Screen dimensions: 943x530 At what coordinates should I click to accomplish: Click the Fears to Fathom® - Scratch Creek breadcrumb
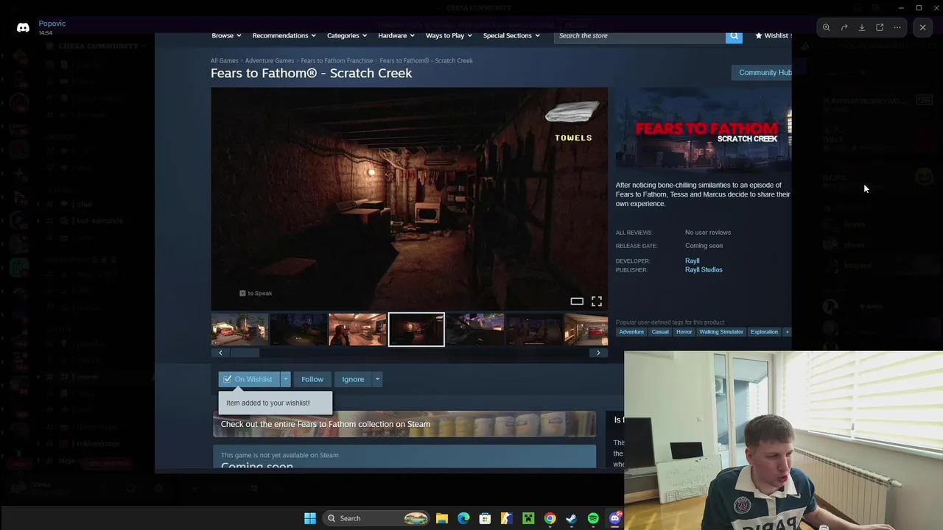[427, 60]
